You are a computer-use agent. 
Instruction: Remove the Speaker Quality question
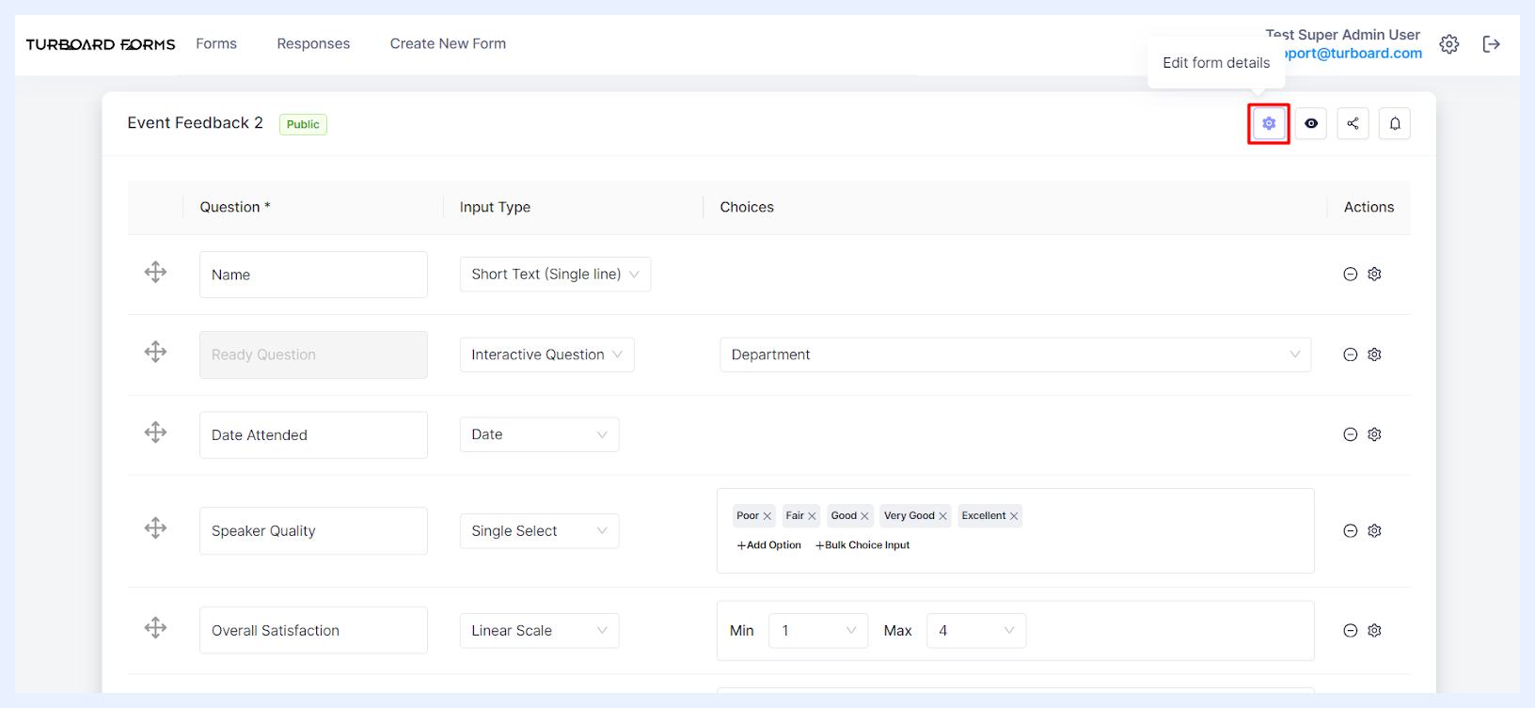(x=1351, y=530)
